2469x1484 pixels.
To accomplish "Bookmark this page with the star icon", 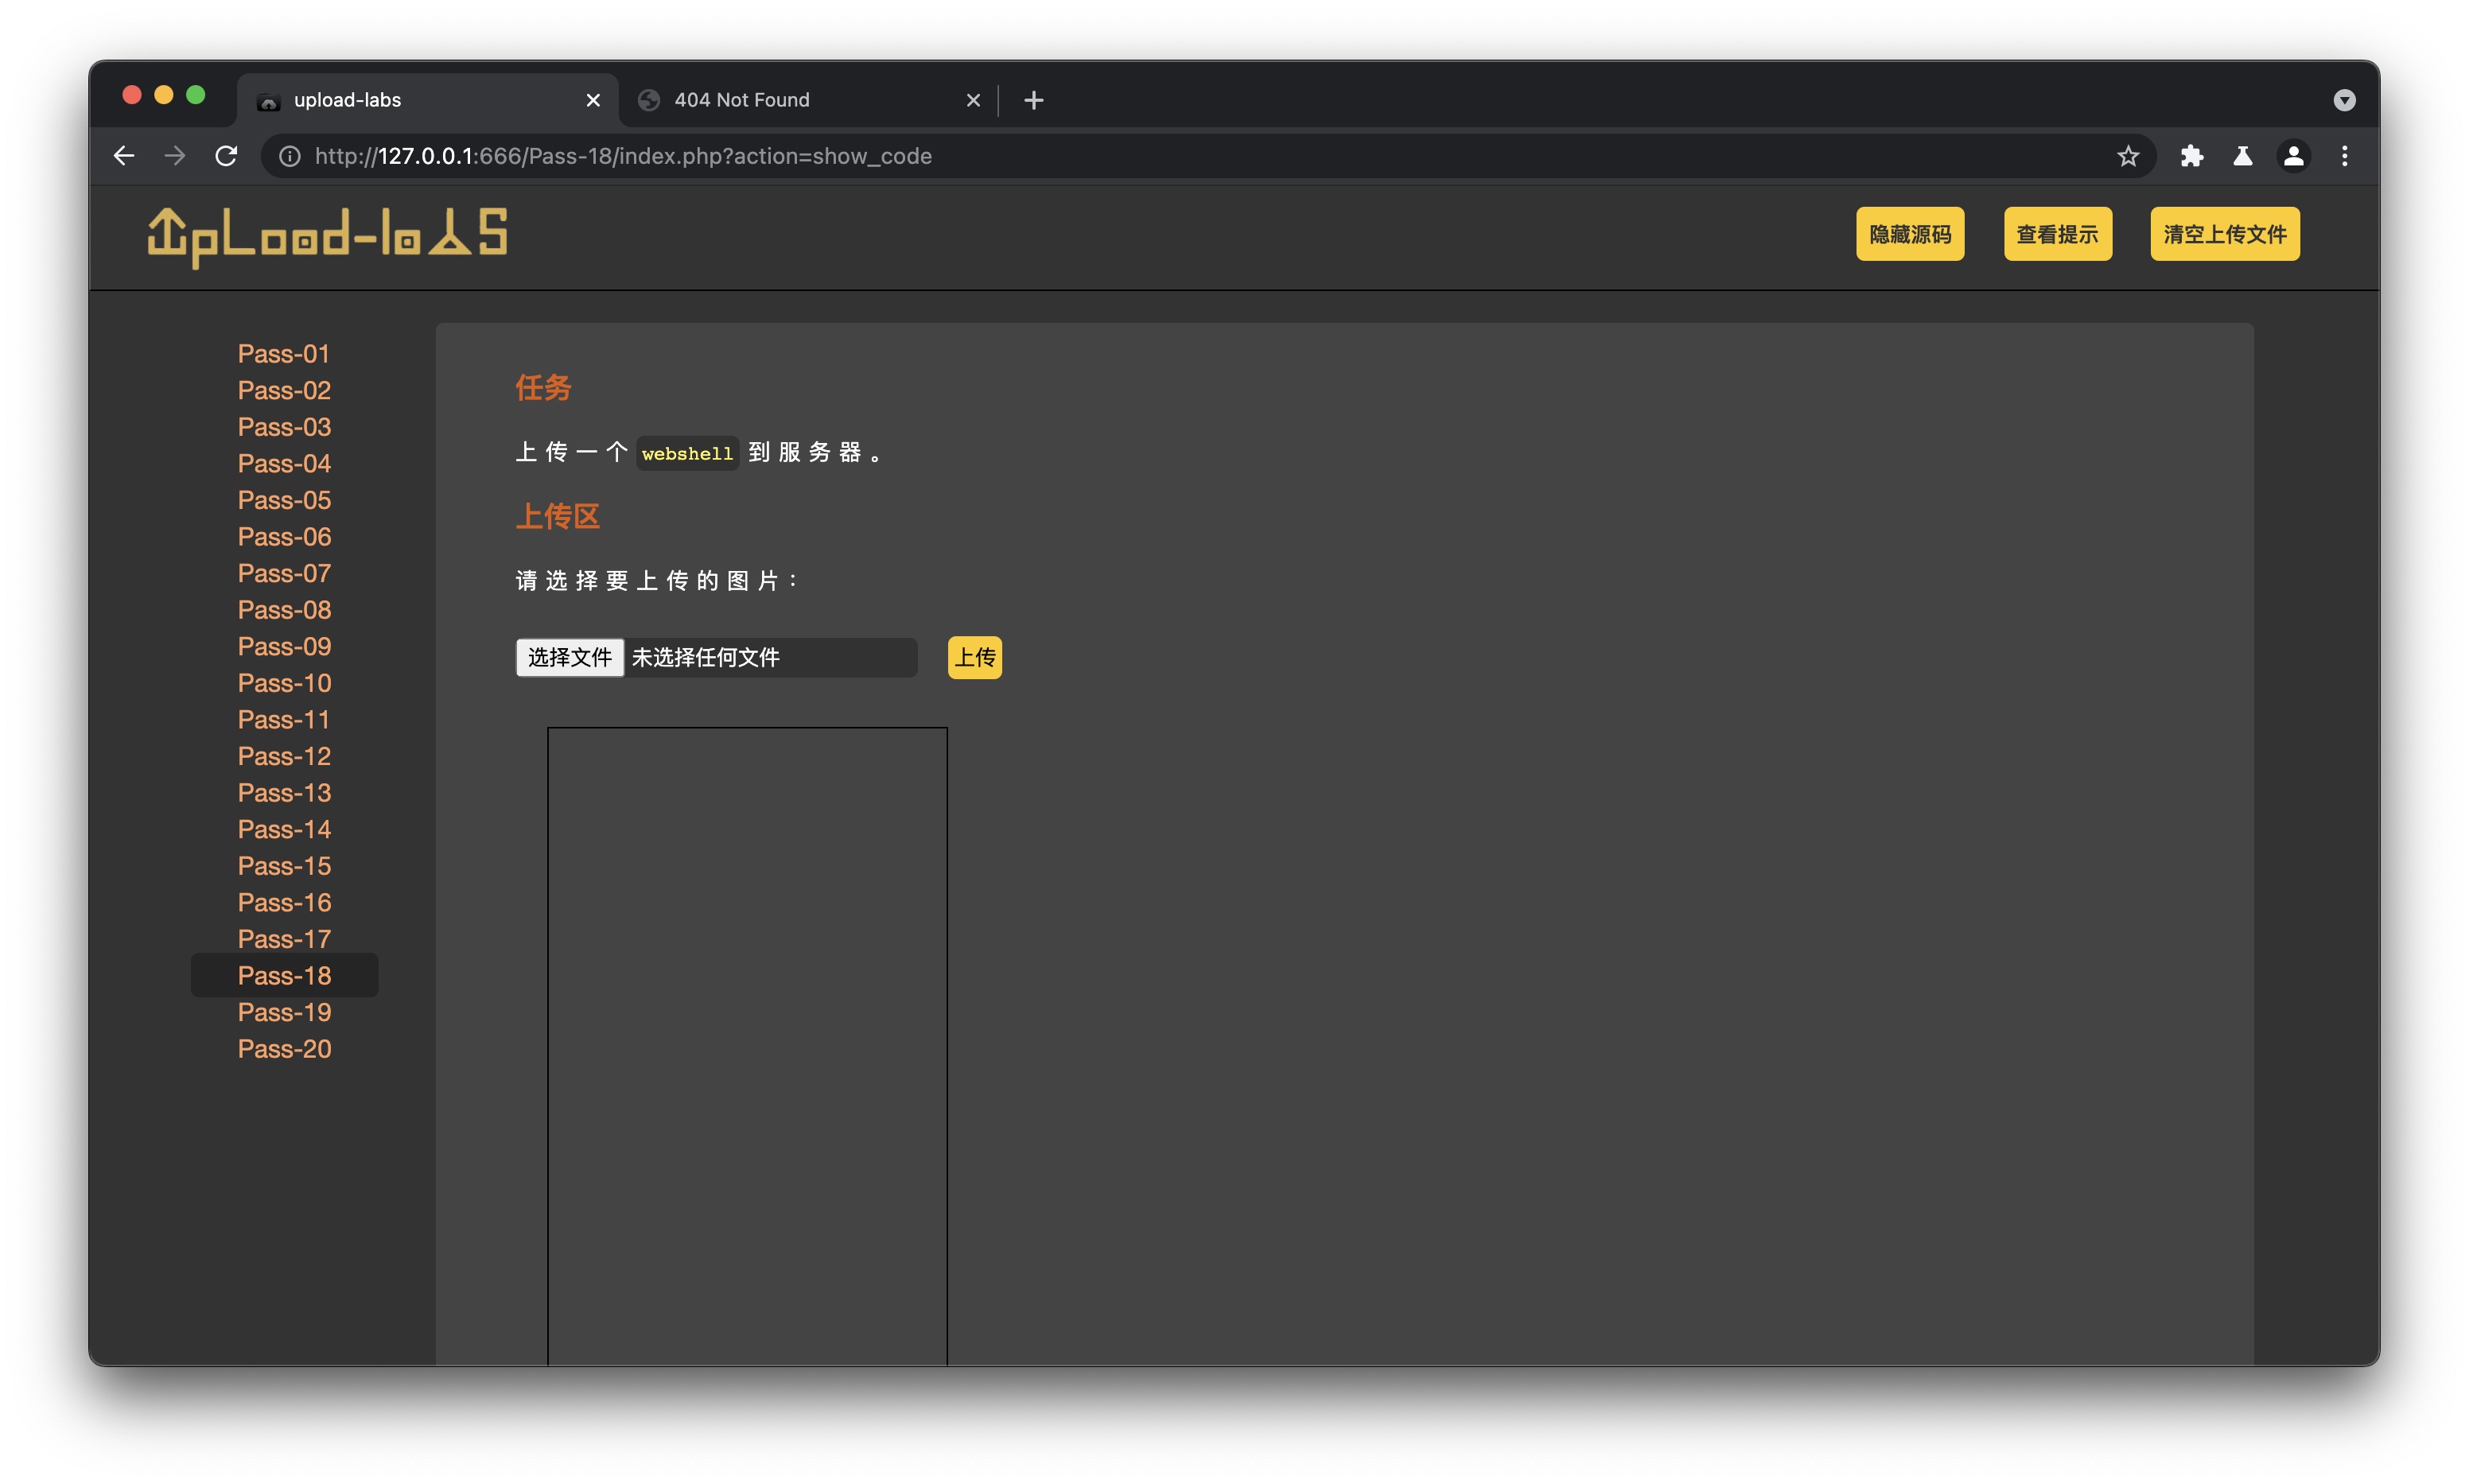I will (x=2127, y=156).
